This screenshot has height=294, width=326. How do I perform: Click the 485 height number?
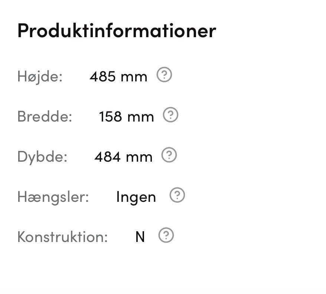(103, 77)
